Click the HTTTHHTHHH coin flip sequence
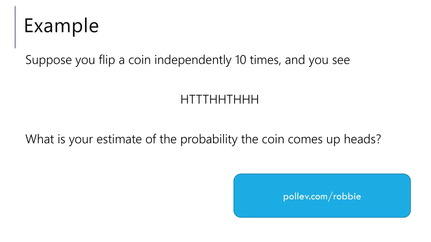Viewport: 431px width, 242px height. click(x=219, y=100)
